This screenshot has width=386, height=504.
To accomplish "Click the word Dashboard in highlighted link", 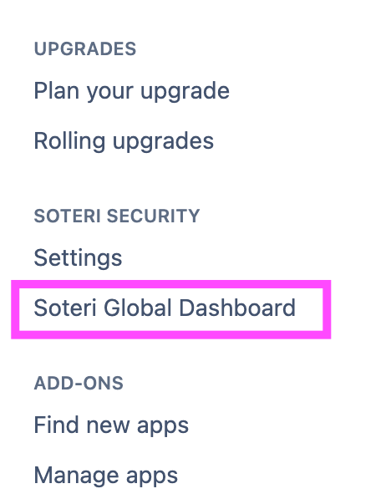I will pos(237,308).
